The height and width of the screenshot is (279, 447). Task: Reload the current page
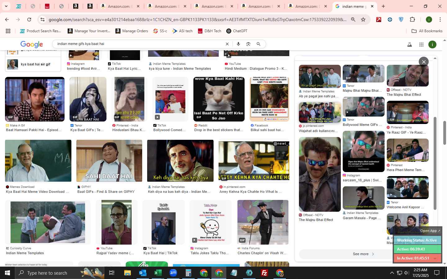coord(29,20)
